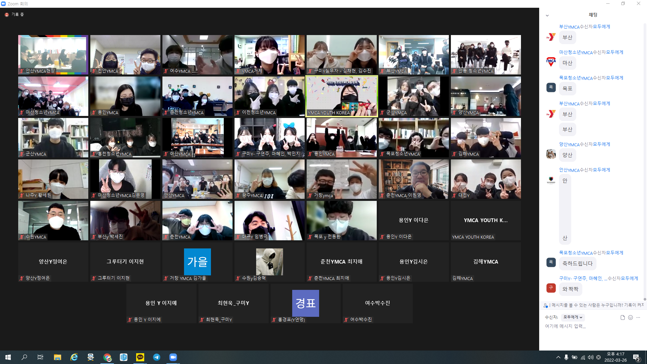Viewport: 647px width, 364px height.
Task: Switch to Zoom app in taskbar
Action: pos(173,357)
